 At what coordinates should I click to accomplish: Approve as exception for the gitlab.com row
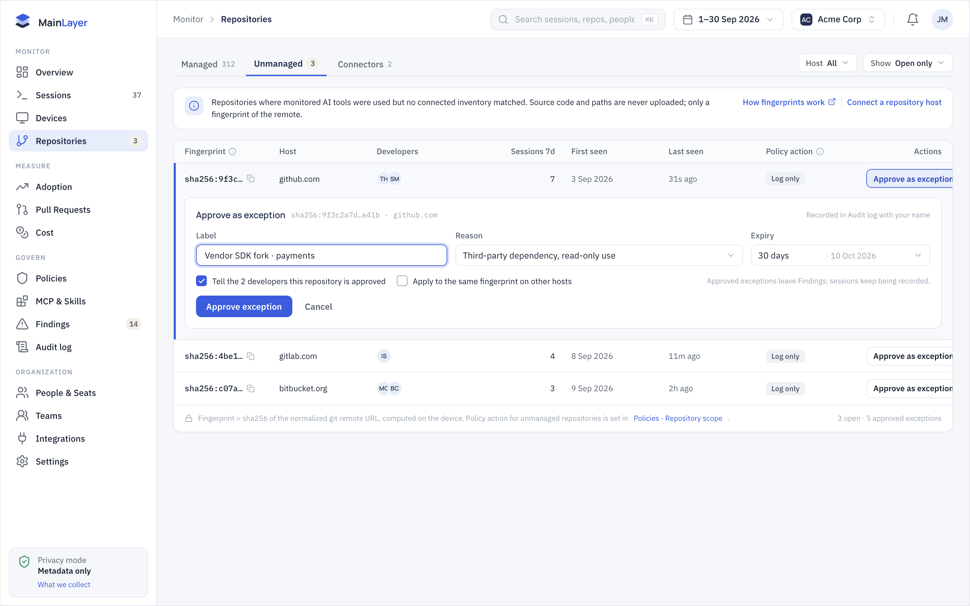tap(910, 356)
